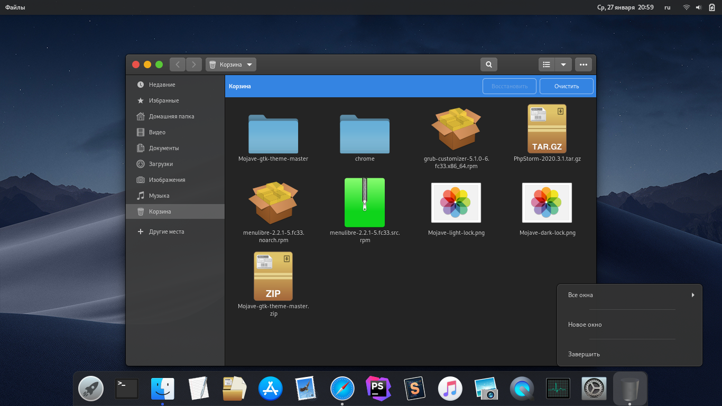Open Видео in the sidebar

pos(175,132)
